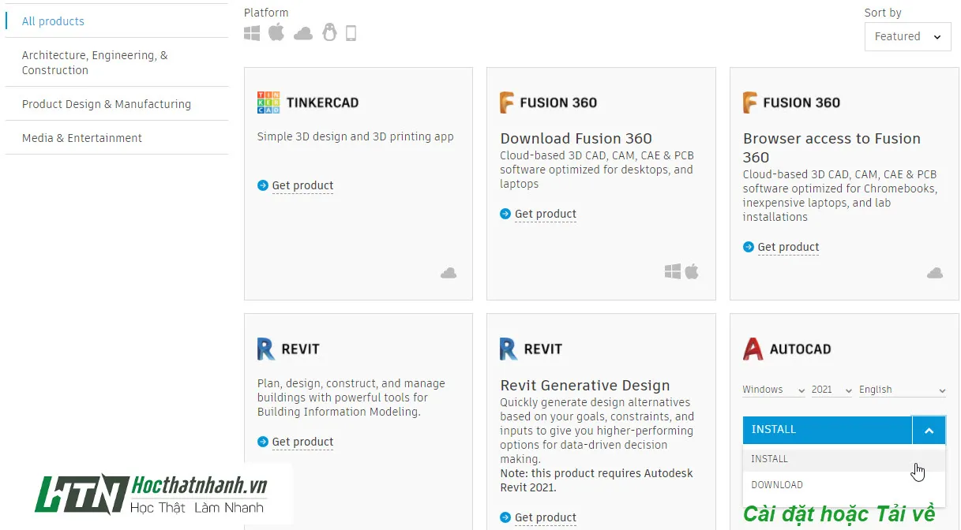Screen dimensions: 961x530
Task: Open the 2021 version dropdown
Action: coord(831,390)
